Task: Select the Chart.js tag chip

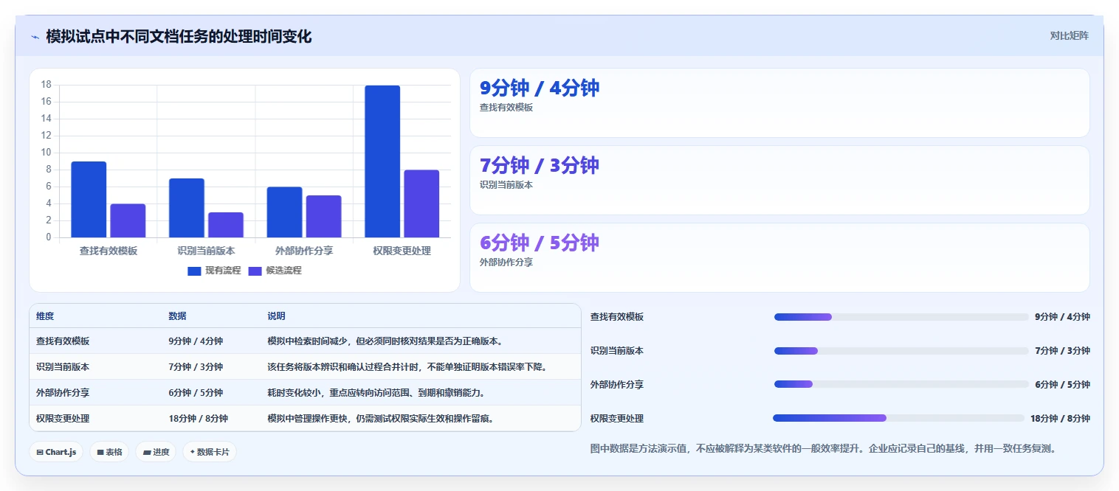Action: tap(56, 452)
